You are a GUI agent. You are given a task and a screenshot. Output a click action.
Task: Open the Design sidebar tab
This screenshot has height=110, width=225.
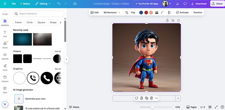(5, 12)
